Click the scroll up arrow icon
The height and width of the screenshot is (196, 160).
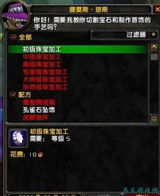(x=154, y=47)
